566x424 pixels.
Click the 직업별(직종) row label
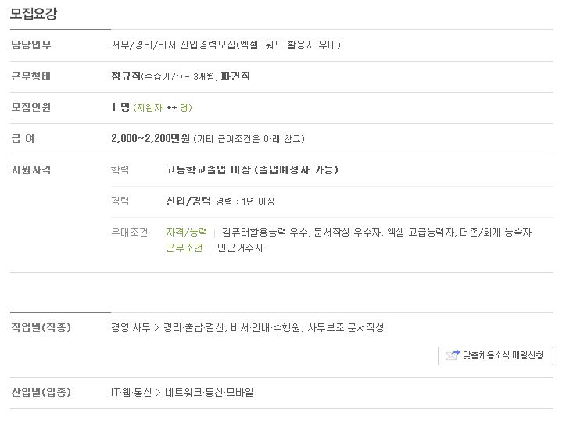41,327
